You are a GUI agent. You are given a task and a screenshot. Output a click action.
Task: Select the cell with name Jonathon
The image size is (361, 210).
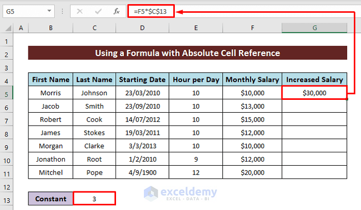[51, 159]
